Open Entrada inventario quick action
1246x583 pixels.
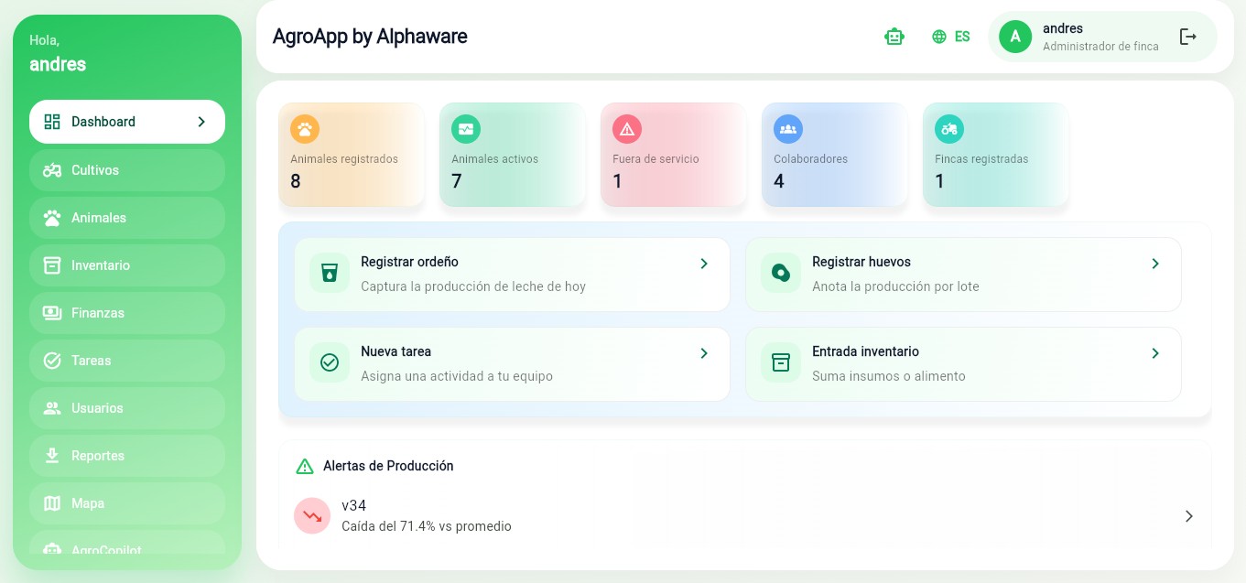pos(962,362)
